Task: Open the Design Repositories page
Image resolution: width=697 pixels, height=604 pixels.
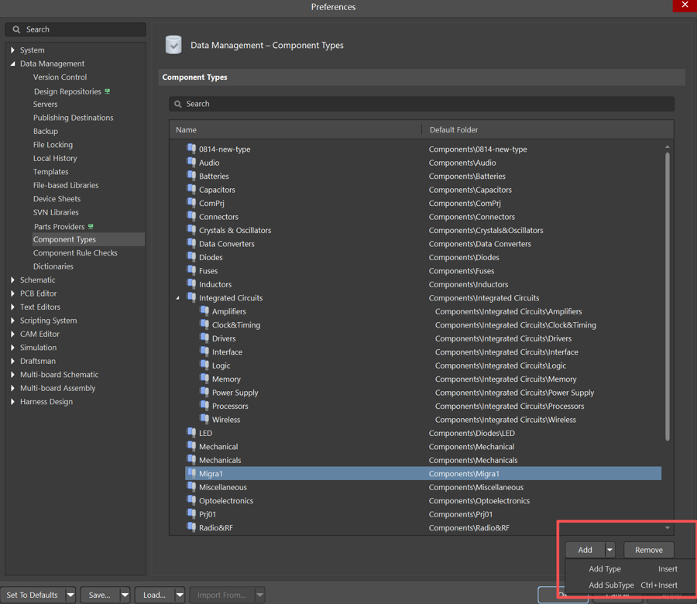Action: click(67, 91)
